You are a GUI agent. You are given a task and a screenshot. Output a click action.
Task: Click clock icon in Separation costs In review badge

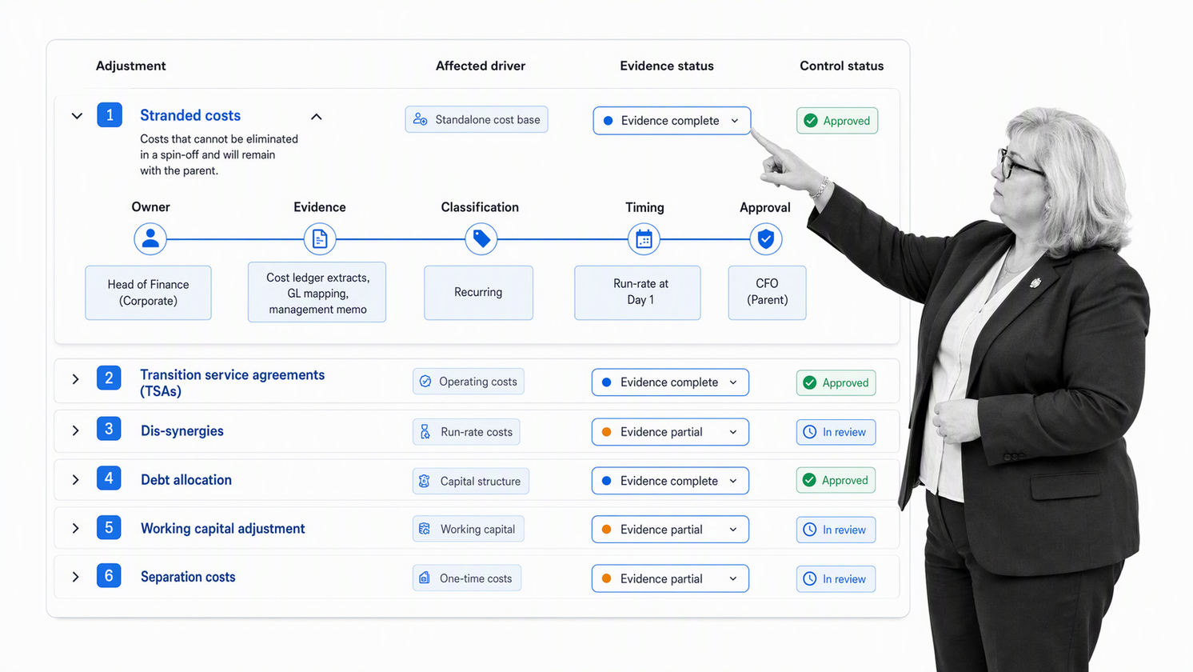pyautogui.click(x=810, y=578)
